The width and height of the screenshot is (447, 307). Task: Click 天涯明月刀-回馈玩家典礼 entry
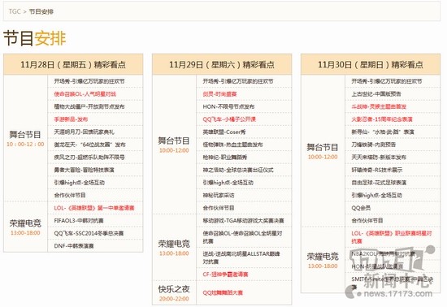[x=84, y=132]
